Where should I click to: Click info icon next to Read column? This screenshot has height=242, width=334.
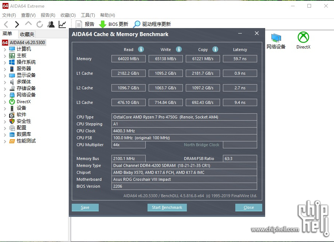(x=141, y=49)
